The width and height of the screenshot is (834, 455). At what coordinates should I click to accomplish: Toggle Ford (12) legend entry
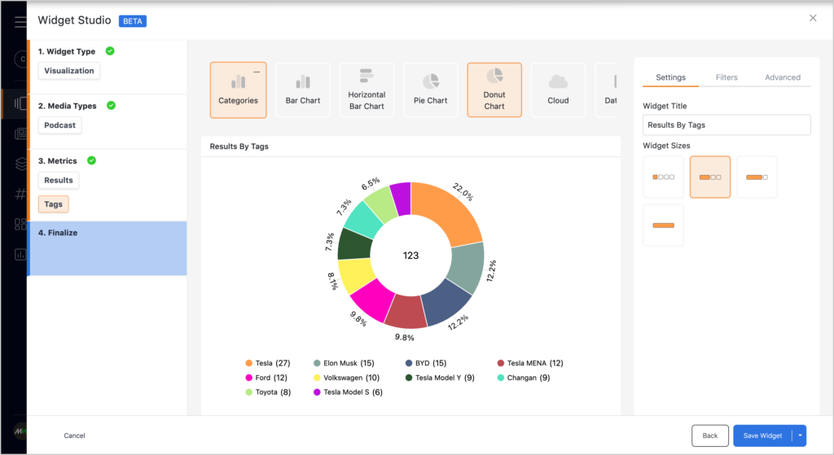point(266,378)
